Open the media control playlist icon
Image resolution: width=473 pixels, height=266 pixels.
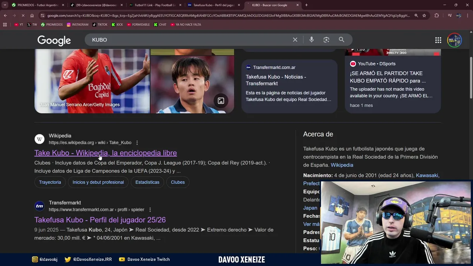pos(450,16)
